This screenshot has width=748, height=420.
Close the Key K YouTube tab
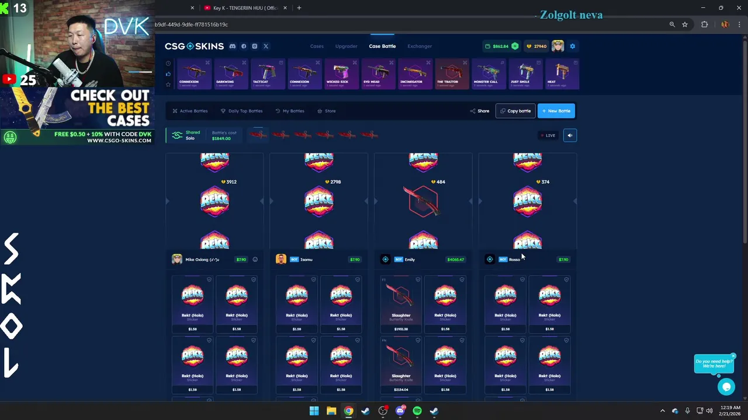285,8
